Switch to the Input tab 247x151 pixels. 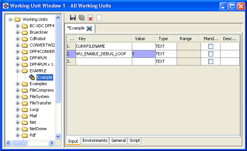[73, 141]
